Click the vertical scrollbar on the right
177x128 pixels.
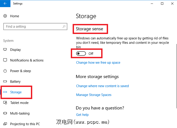176,66
